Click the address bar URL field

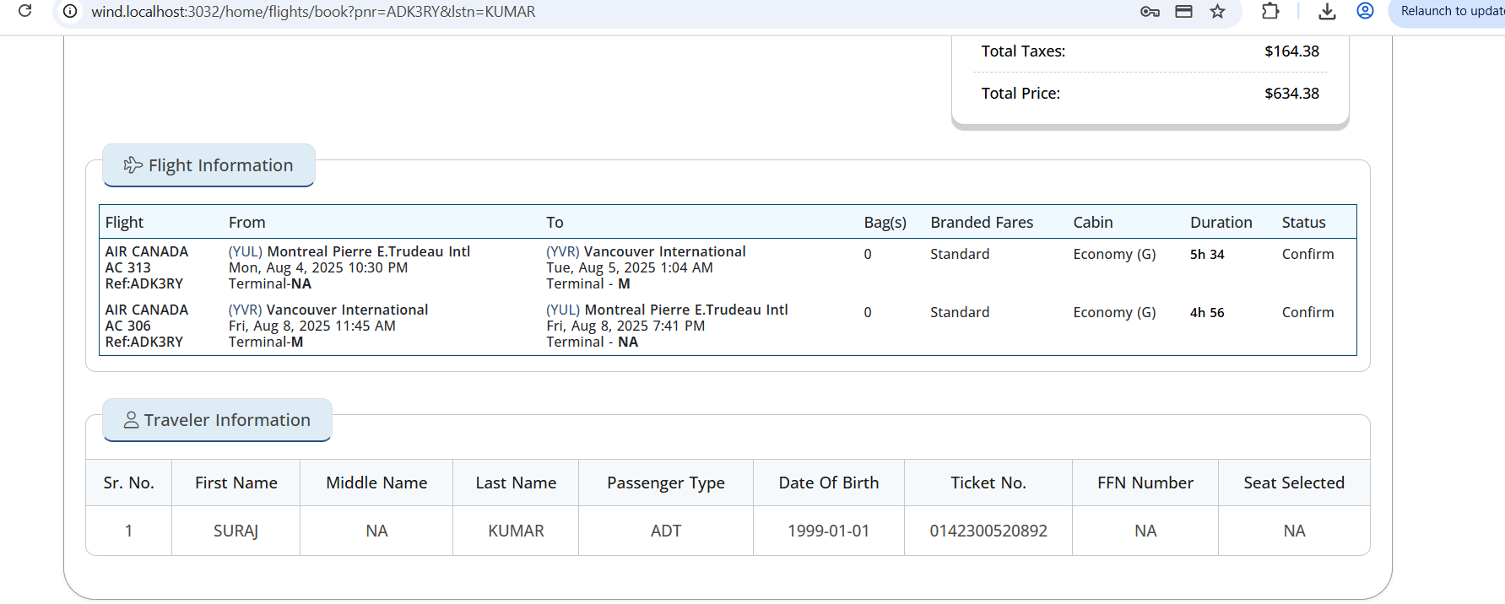coord(591,12)
